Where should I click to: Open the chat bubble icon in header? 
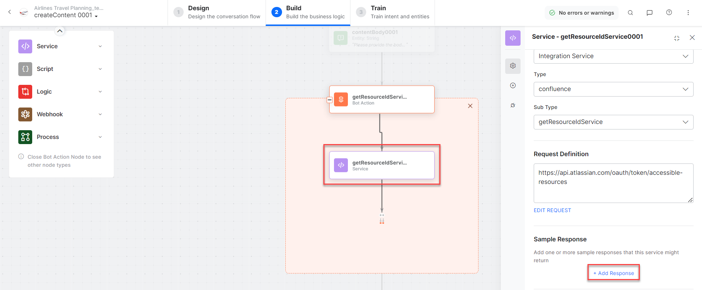(x=650, y=13)
